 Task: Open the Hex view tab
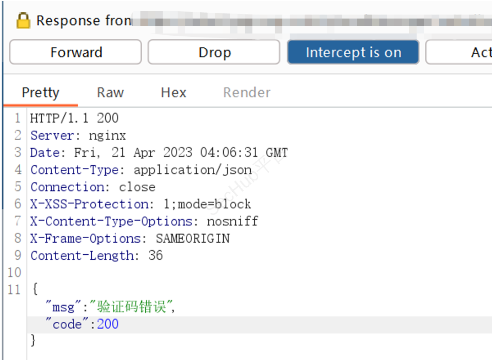click(x=173, y=93)
